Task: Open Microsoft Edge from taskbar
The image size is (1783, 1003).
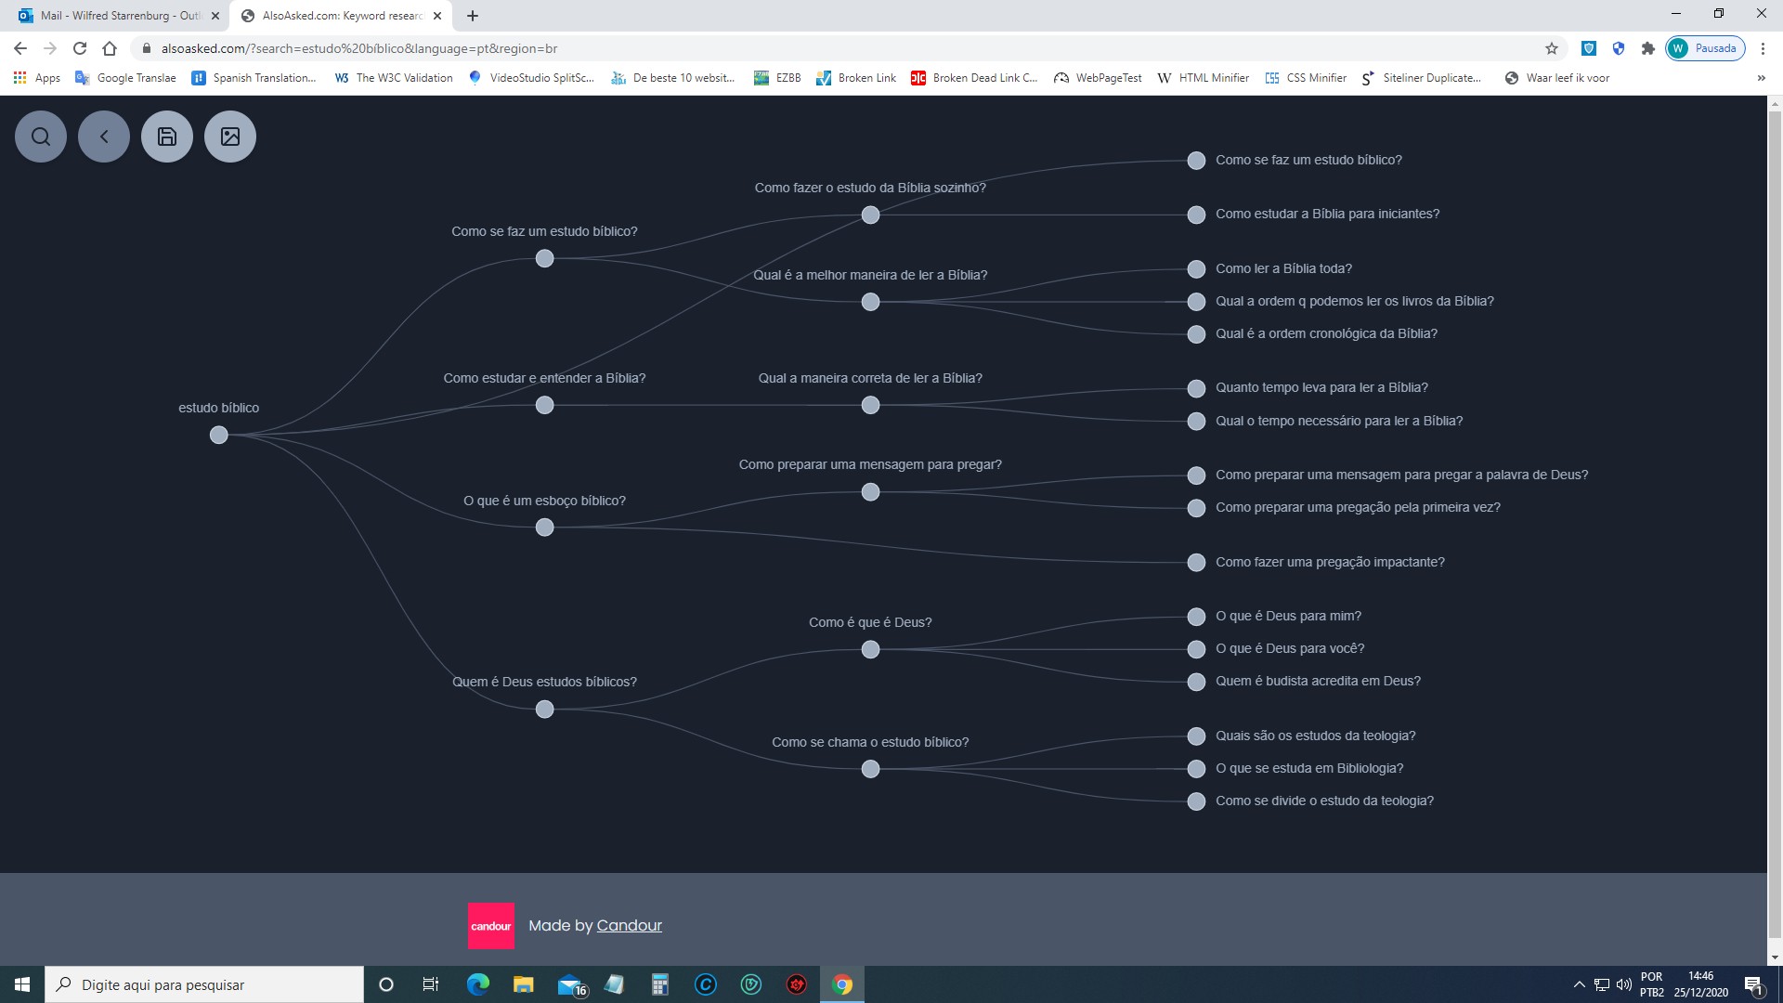Action: point(477,984)
